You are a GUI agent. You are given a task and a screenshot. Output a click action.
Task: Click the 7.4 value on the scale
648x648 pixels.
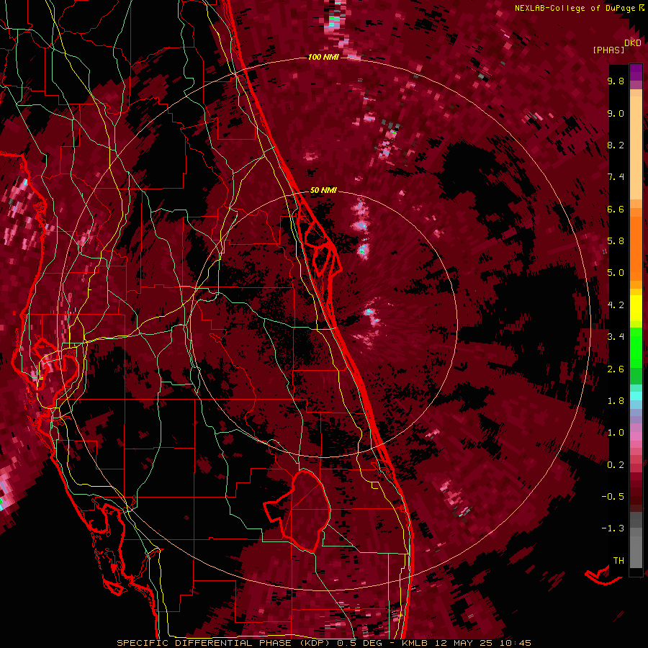coord(616,177)
